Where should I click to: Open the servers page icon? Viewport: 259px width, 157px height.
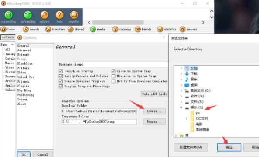[x=183, y=29]
